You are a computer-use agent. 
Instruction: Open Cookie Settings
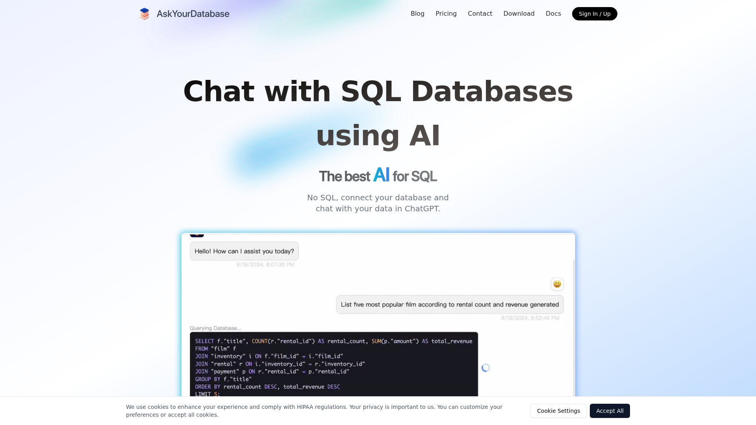558,411
